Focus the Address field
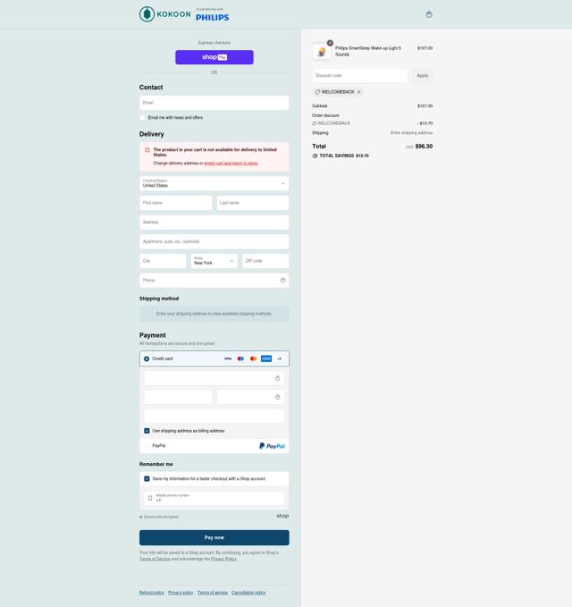Image resolution: width=572 pixels, height=607 pixels. point(214,223)
